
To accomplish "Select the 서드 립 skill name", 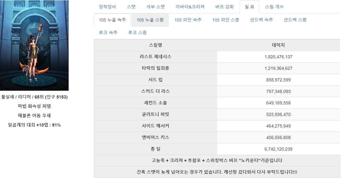I will point(155,80).
